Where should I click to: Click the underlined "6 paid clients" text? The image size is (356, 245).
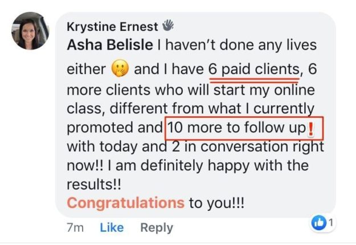point(254,70)
